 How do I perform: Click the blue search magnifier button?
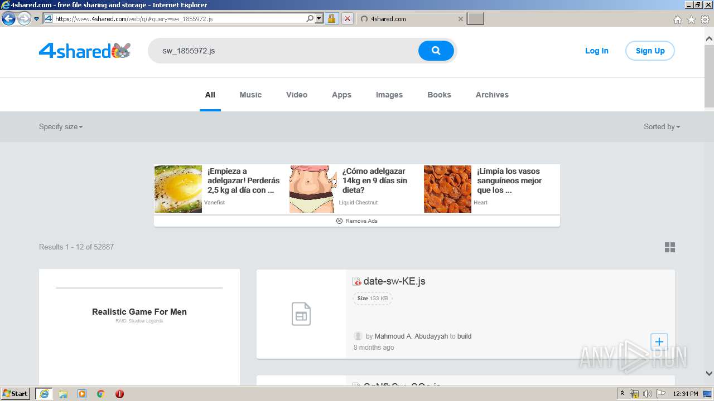pos(436,51)
